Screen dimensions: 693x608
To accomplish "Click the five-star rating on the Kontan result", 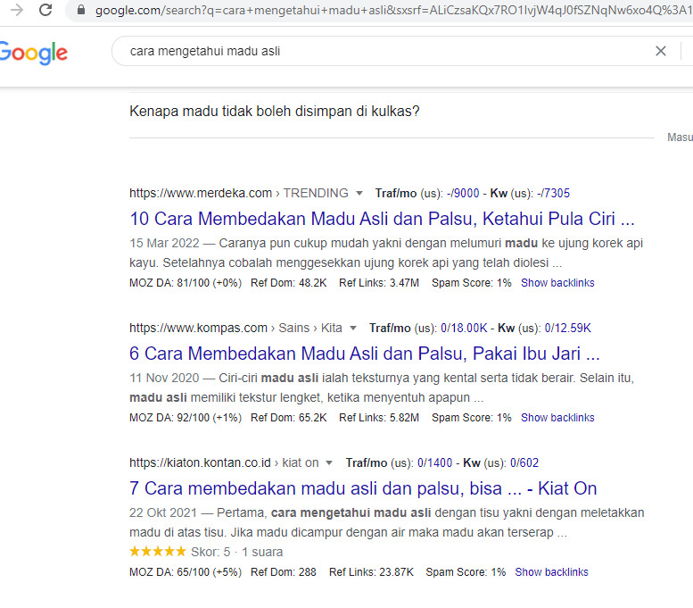I will pyautogui.click(x=158, y=552).
